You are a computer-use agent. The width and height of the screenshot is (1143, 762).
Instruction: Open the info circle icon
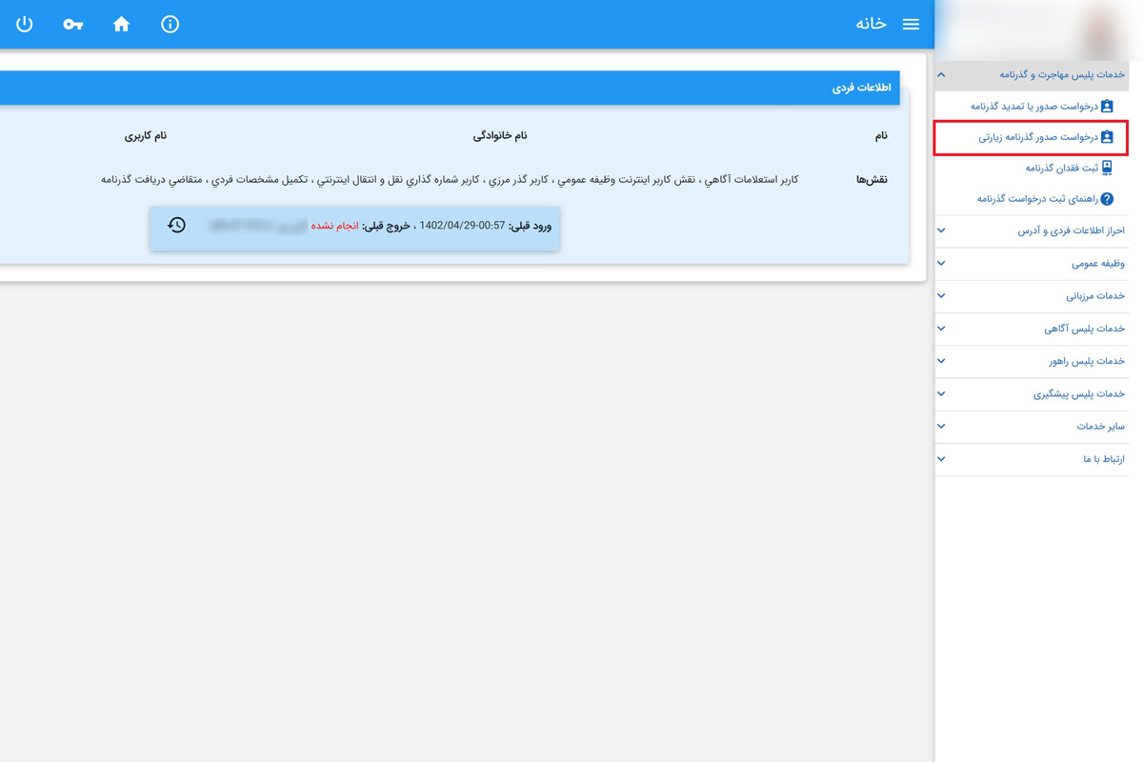click(170, 24)
